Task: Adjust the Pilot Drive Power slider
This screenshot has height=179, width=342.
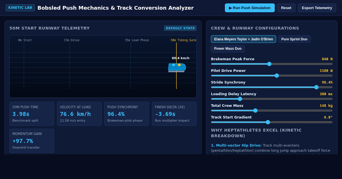Action: [272, 76]
